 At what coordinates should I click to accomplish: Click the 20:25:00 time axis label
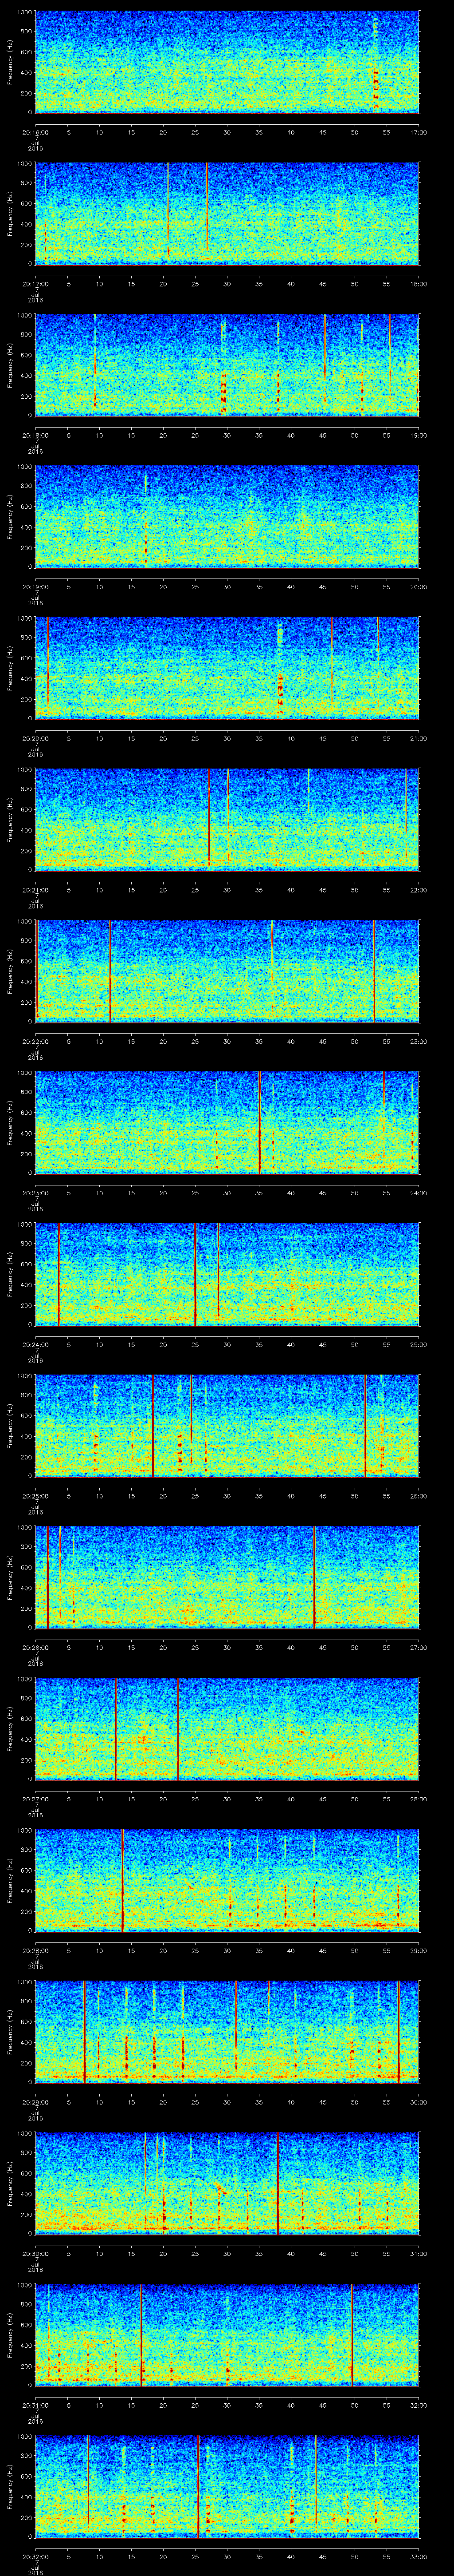pyautogui.click(x=36, y=1495)
